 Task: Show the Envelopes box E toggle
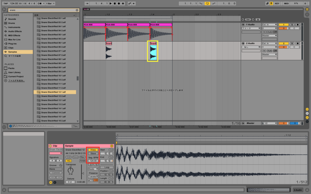pos(55,182)
